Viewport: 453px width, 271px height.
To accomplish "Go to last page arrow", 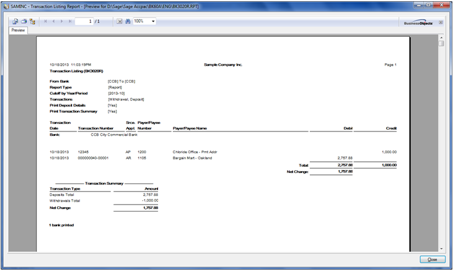I will pyautogui.click(x=69, y=21).
